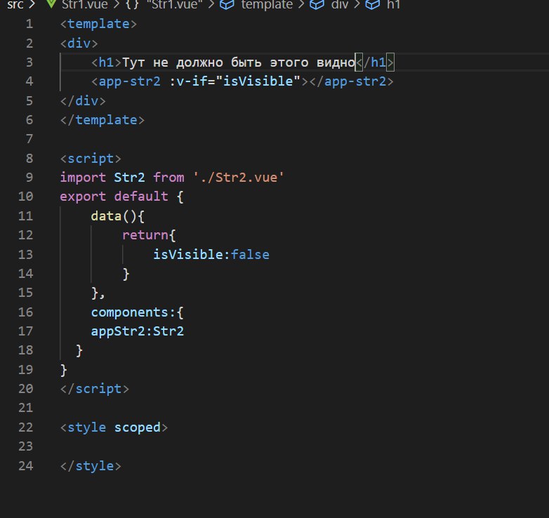The width and height of the screenshot is (549, 518).
Task: Click isVisible property on line 13
Action: tap(187, 255)
